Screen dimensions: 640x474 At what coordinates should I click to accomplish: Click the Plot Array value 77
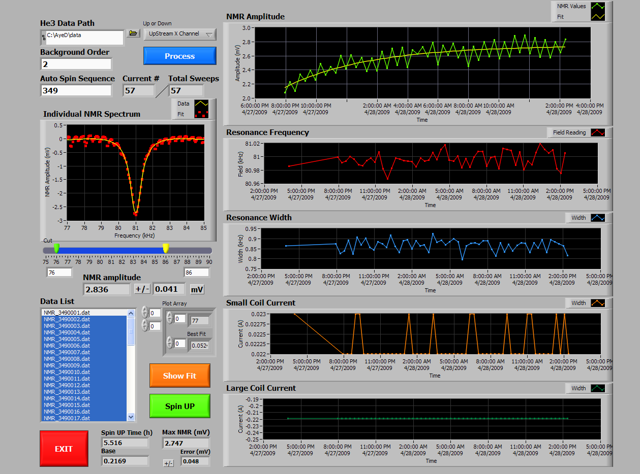[199, 320]
